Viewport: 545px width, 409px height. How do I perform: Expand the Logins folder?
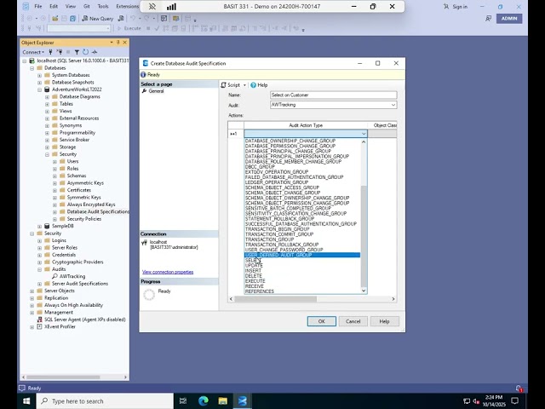pos(40,240)
